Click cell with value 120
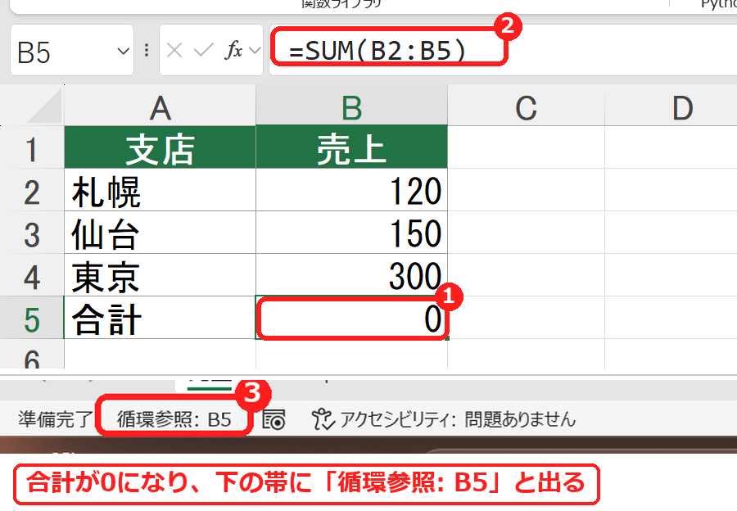The image size is (737, 511). [x=351, y=190]
